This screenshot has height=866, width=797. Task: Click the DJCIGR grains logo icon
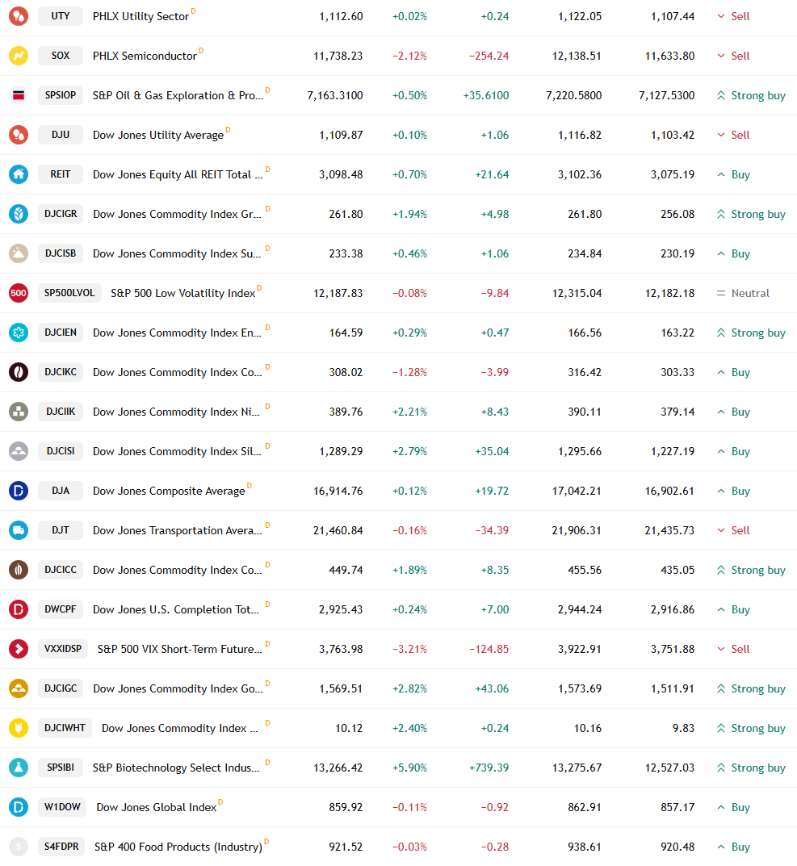tap(19, 214)
